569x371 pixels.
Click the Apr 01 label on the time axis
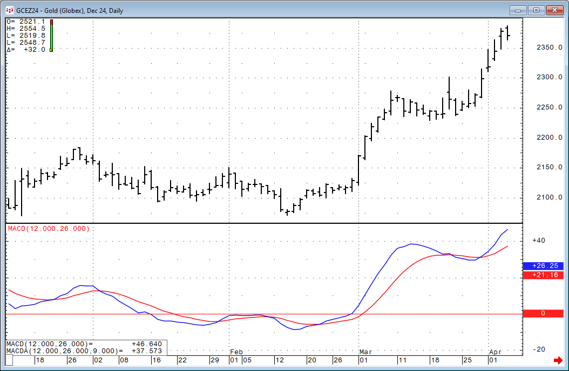(494, 360)
